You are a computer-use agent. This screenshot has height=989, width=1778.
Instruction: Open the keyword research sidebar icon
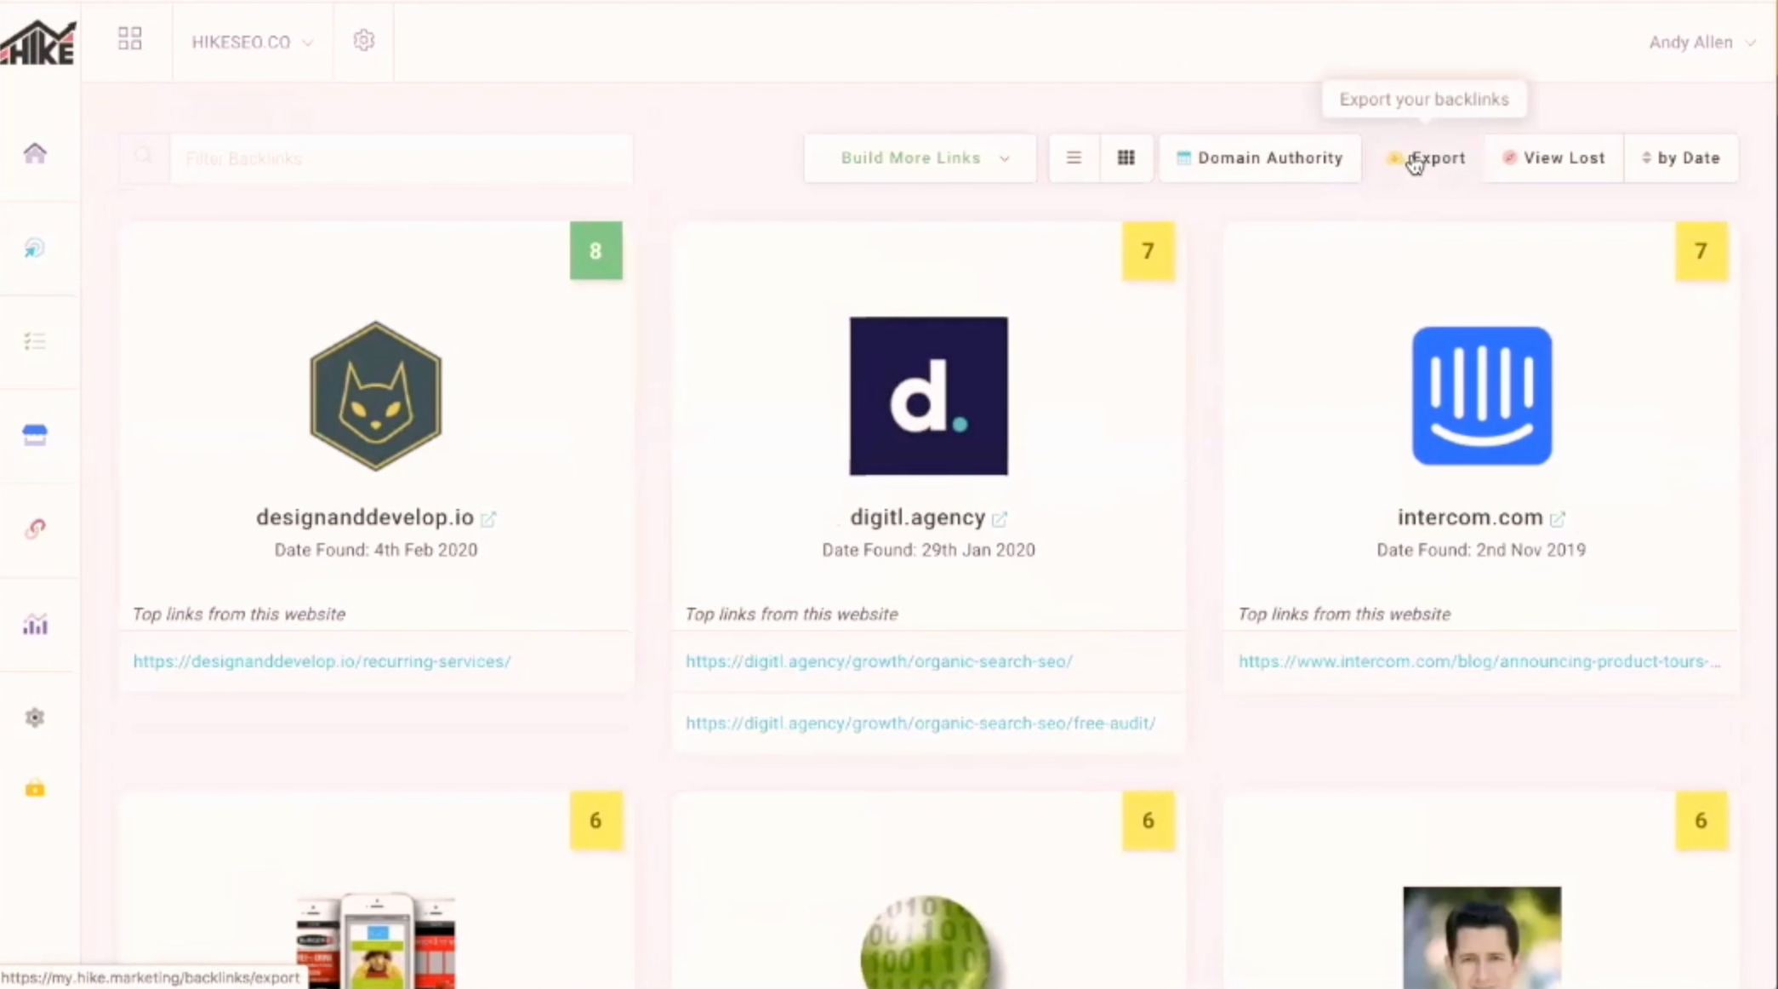tap(34, 248)
